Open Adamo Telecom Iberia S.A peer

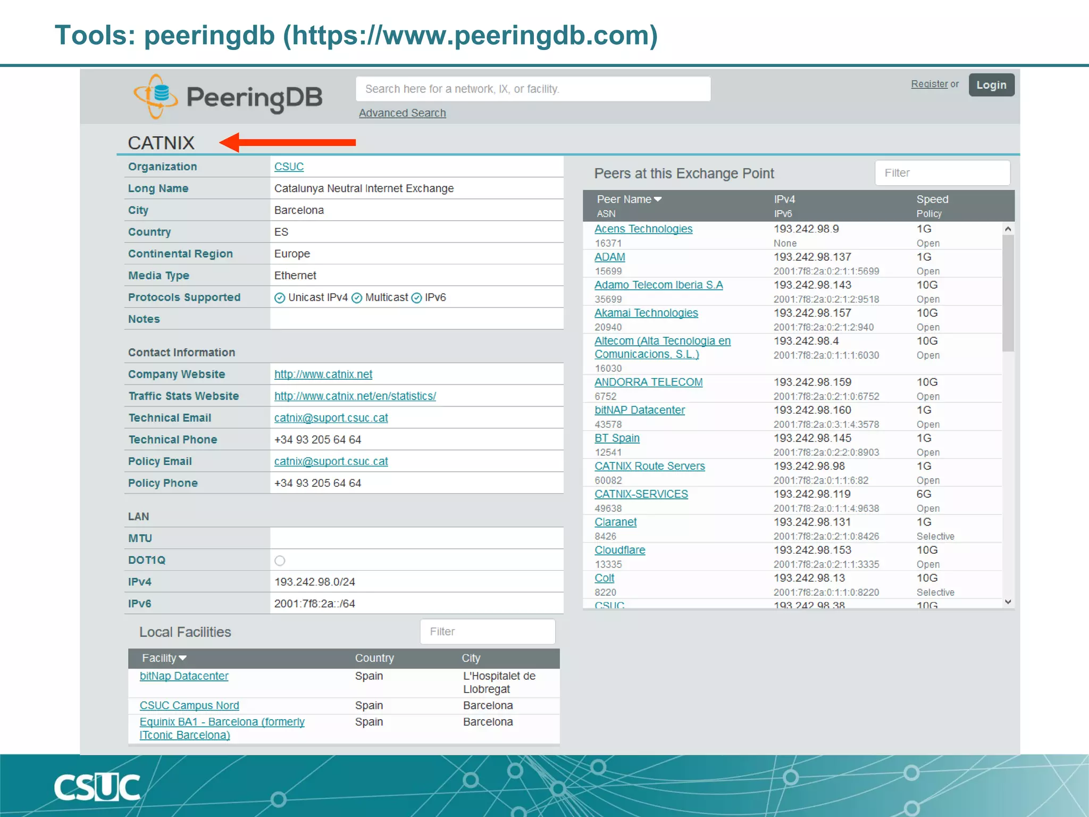[659, 285]
